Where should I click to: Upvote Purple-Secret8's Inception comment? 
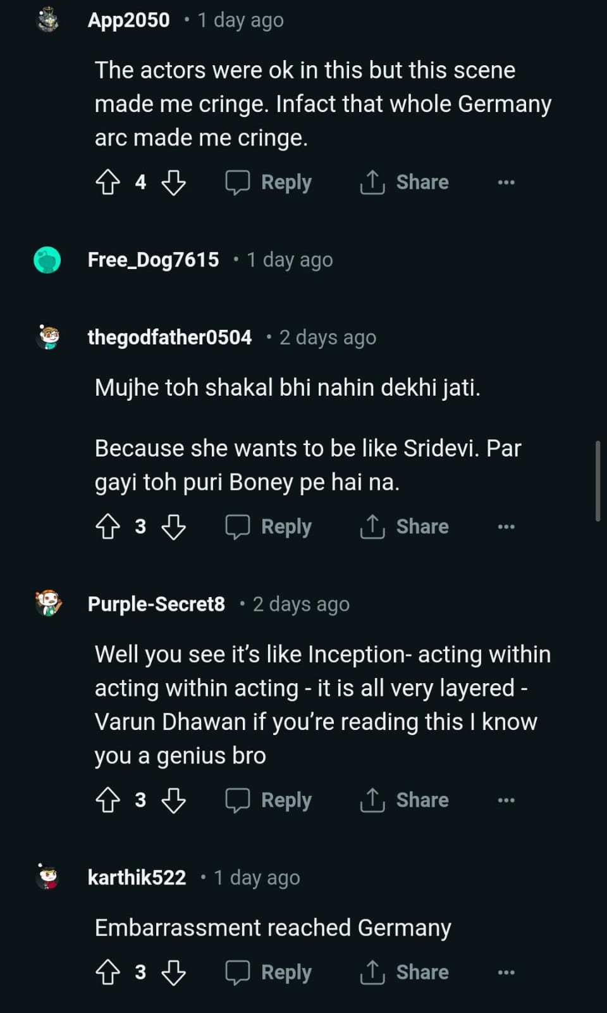[x=107, y=800]
